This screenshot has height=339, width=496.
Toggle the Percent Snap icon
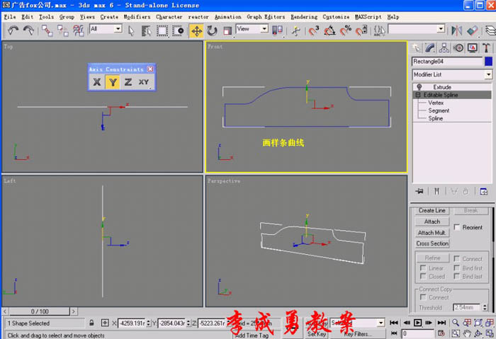pos(346,30)
